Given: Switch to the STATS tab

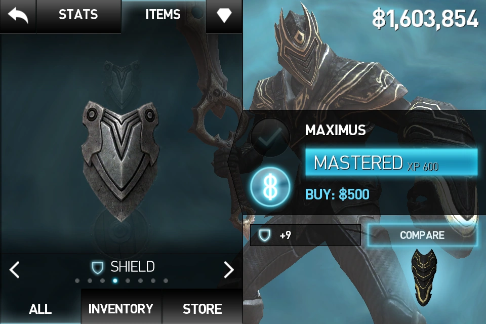Looking at the screenshot, I should point(78,16).
